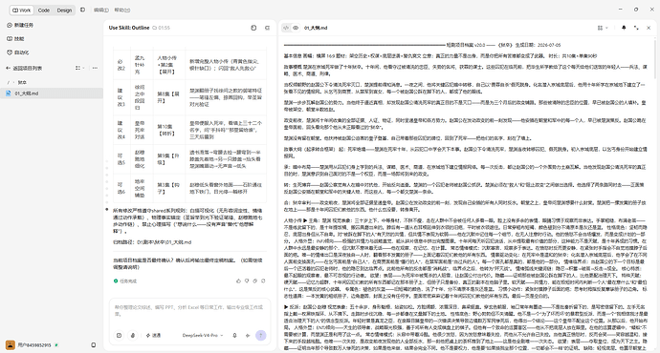Open the three-dot more options in sidebar
Viewport: 660px width, 353px height.
(95, 68)
